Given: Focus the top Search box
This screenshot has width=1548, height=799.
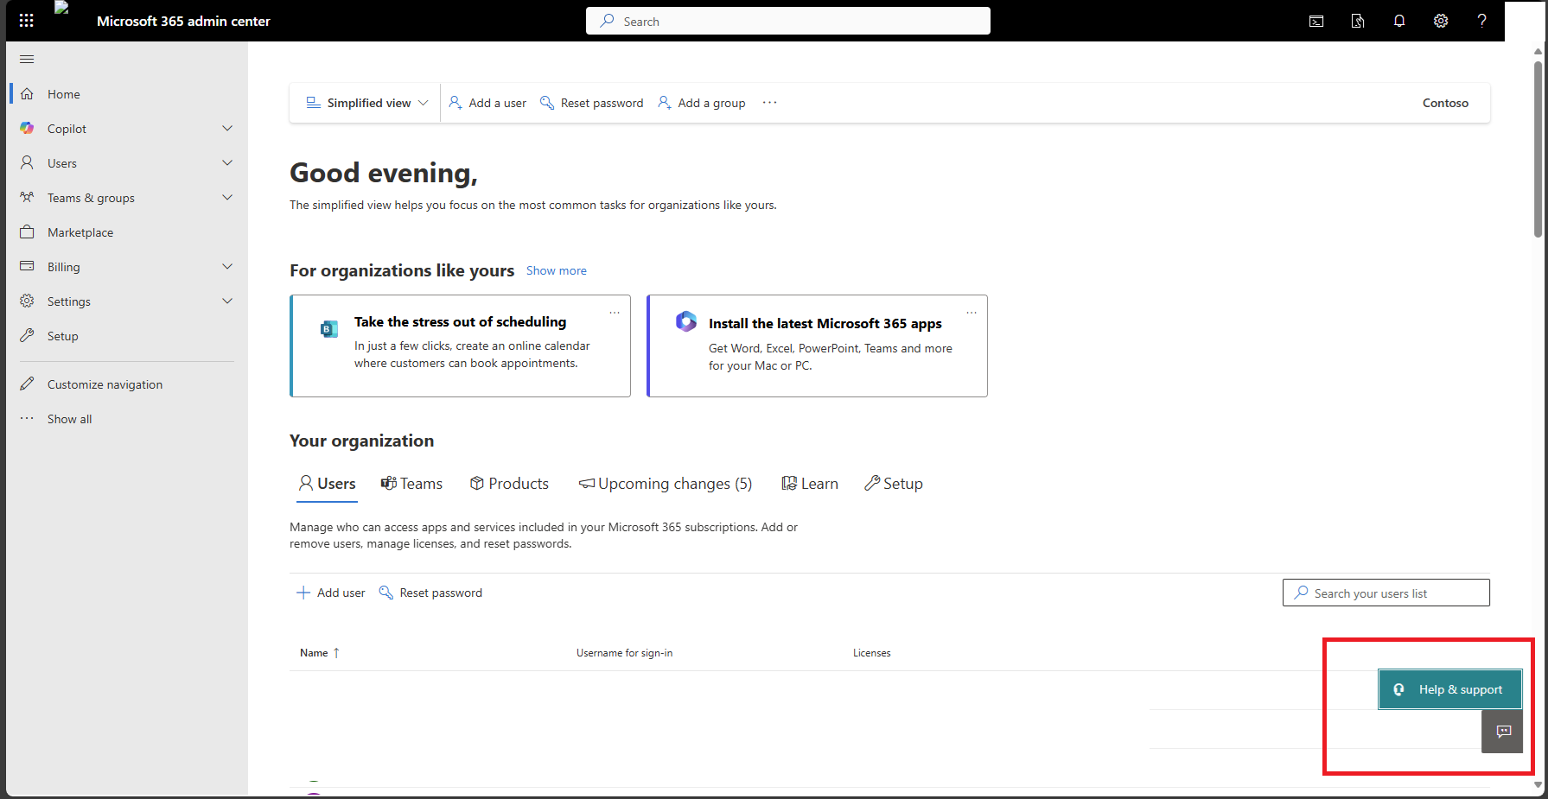Looking at the screenshot, I should [788, 21].
